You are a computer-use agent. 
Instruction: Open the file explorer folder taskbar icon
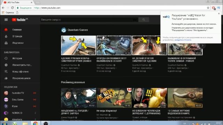(25, 123)
